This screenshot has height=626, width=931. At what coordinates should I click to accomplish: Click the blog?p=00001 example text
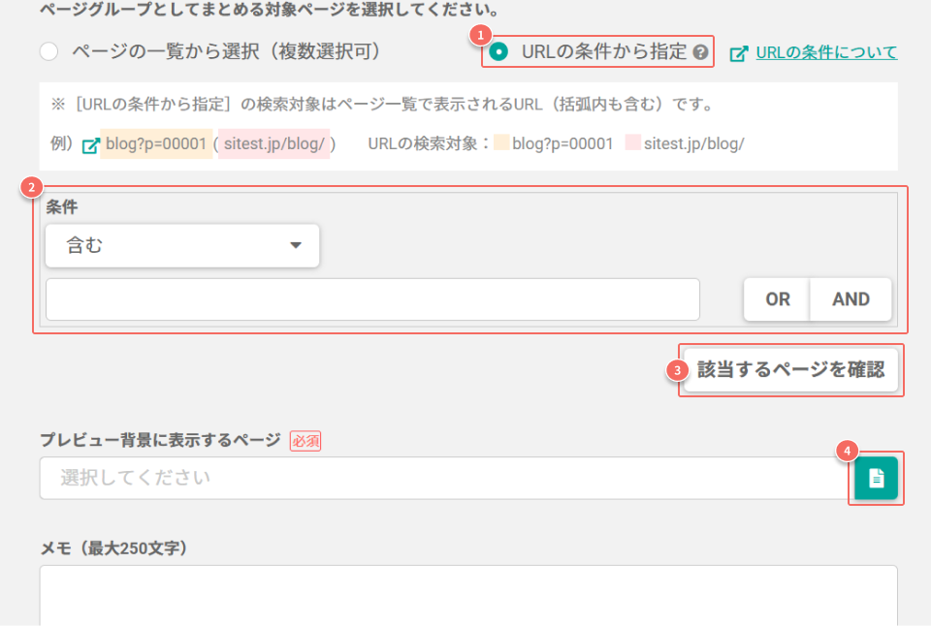pos(156,143)
